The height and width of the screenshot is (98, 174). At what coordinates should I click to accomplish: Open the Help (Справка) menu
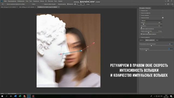point(60,1)
